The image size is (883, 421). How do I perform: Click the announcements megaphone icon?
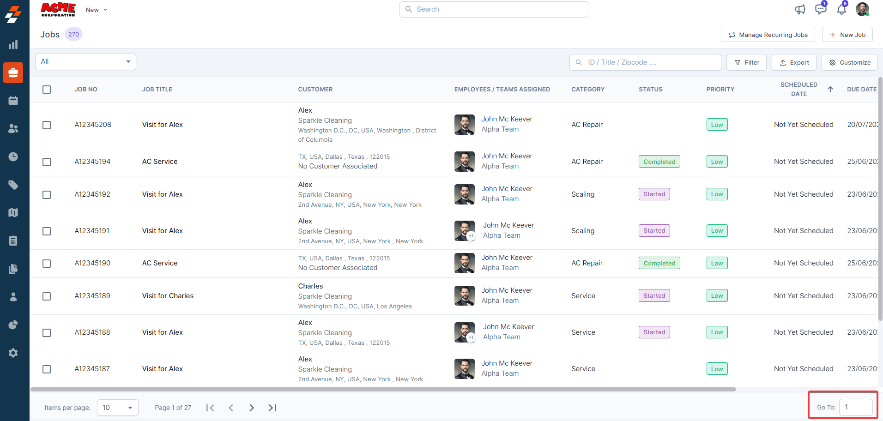[800, 10]
